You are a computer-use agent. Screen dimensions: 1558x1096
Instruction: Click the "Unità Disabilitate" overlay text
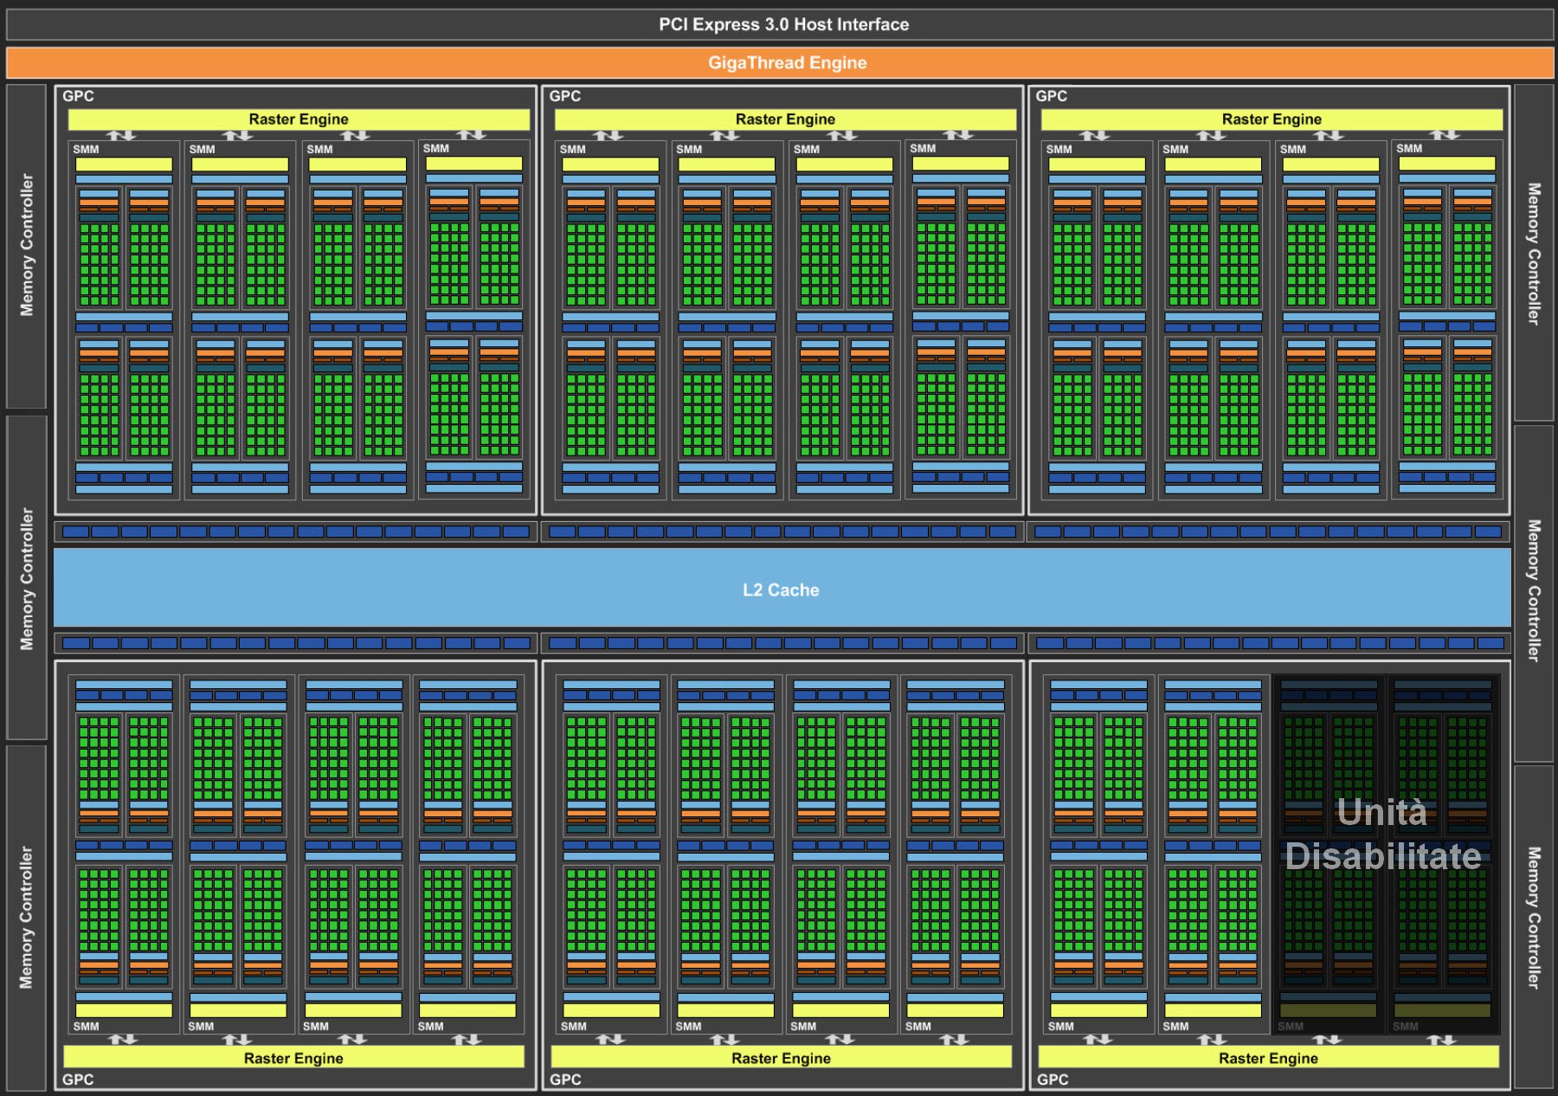(1382, 835)
